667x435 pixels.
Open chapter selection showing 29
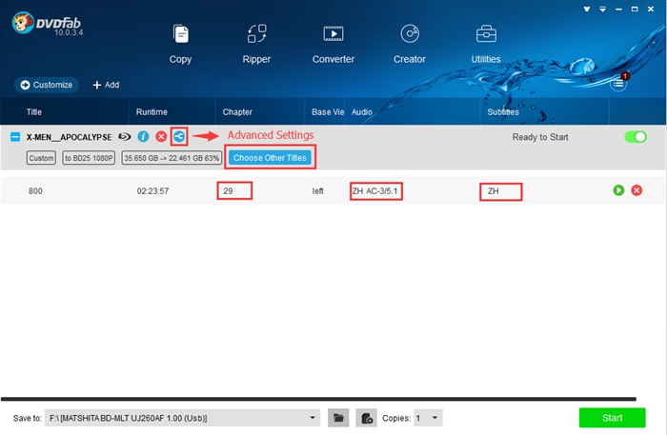coord(234,190)
